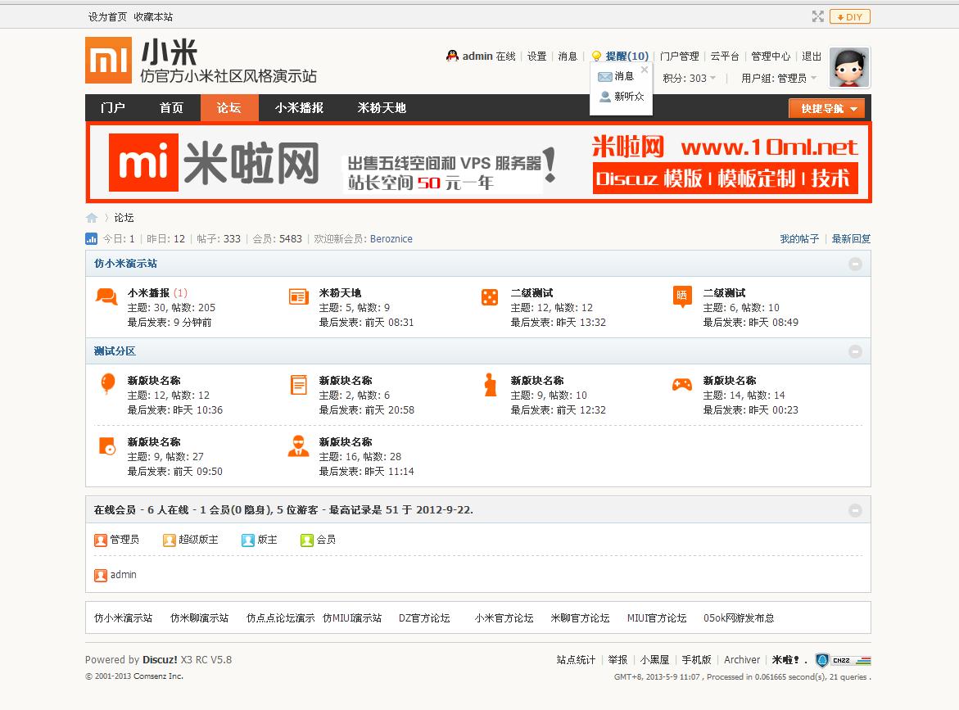The width and height of the screenshot is (959, 710).
Task: Click the person icon next to 新听众
Action: [x=605, y=97]
